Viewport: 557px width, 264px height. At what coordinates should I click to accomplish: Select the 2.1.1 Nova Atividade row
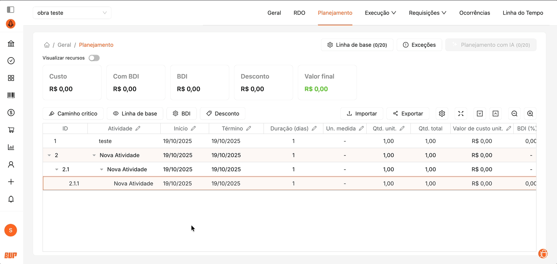(133, 183)
